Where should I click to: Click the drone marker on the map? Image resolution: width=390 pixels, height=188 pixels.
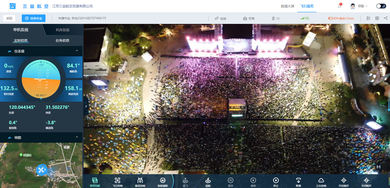(x=41, y=170)
